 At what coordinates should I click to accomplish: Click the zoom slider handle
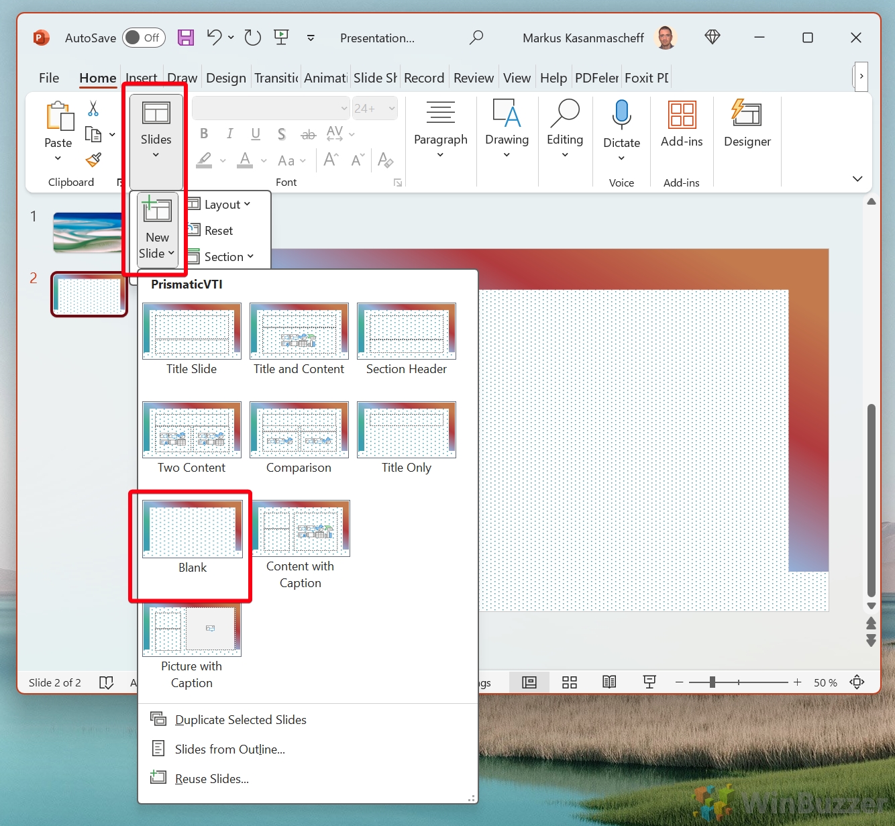click(x=713, y=682)
